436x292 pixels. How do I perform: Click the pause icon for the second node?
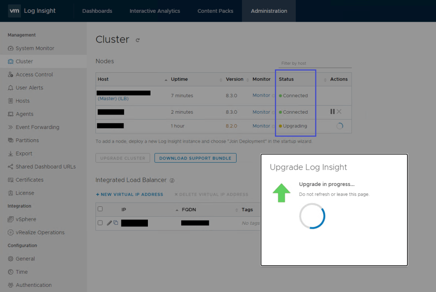(332, 112)
